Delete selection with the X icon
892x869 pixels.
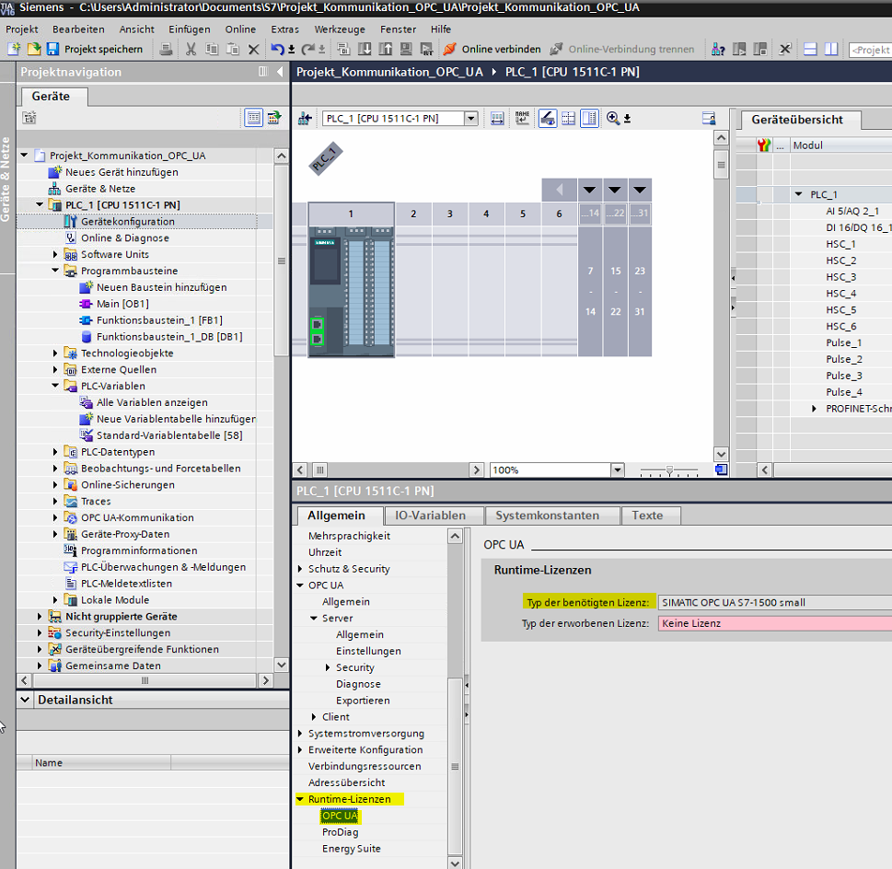(x=254, y=50)
